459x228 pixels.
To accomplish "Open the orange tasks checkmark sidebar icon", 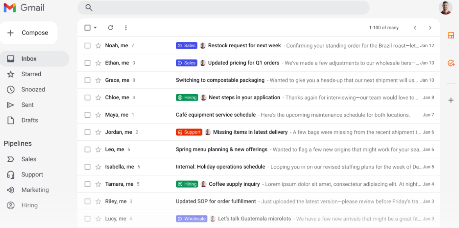I will [451, 63].
